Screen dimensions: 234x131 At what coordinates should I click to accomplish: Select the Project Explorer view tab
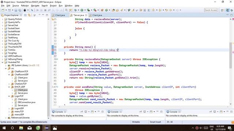pyautogui.click(x=11, y=15)
